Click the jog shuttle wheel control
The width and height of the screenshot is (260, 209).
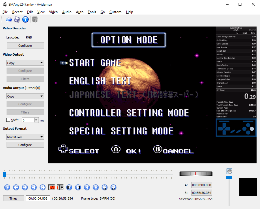click(196, 174)
